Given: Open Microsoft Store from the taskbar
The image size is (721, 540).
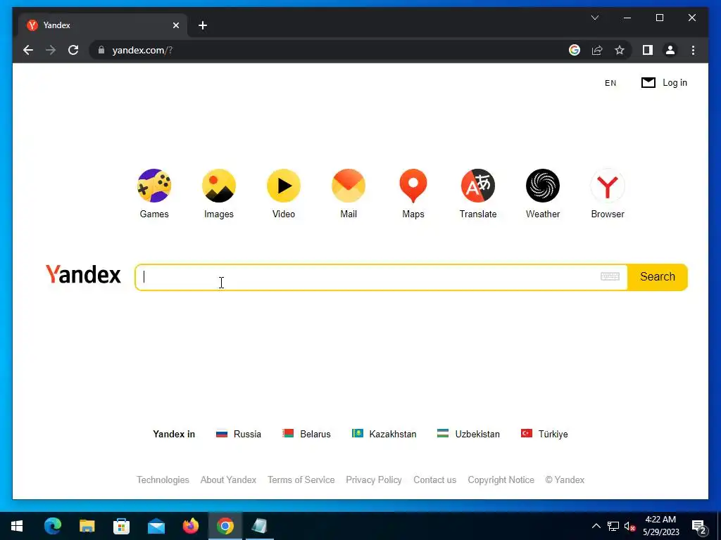Looking at the screenshot, I should (x=121, y=526).
